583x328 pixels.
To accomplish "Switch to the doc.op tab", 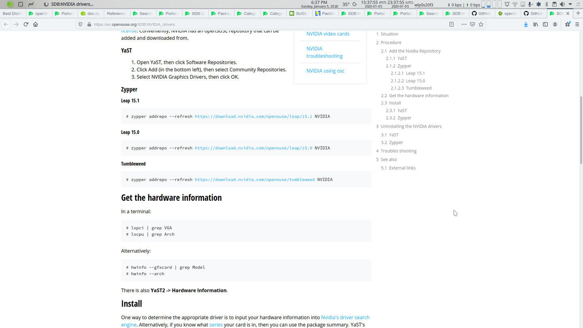I will point(91,13).
